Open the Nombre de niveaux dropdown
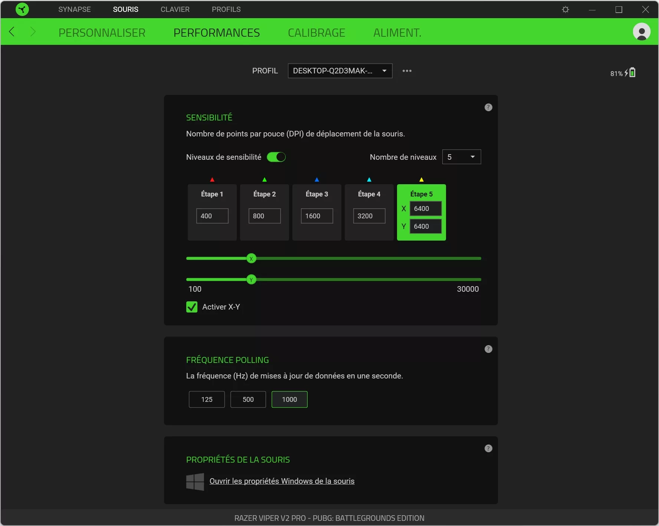Viewport: 659px width, 526px height. [x=461, y=157]
